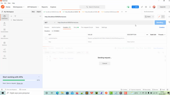Open the APIs sidebar panel
The image size is (170, 95).
tap(5, 24)
